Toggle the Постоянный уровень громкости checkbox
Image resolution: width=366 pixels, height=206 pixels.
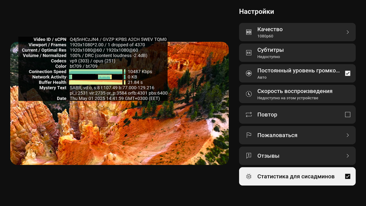(348, 73)
